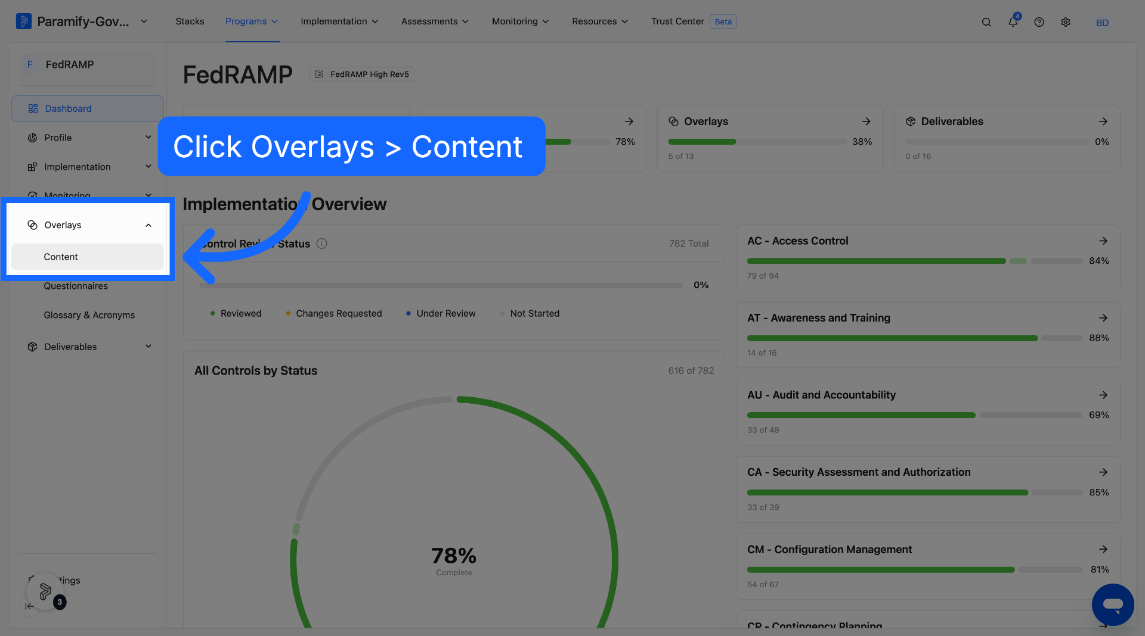
Task: Click the Changes Requested legend item
Action: click(x=334, y=313)
